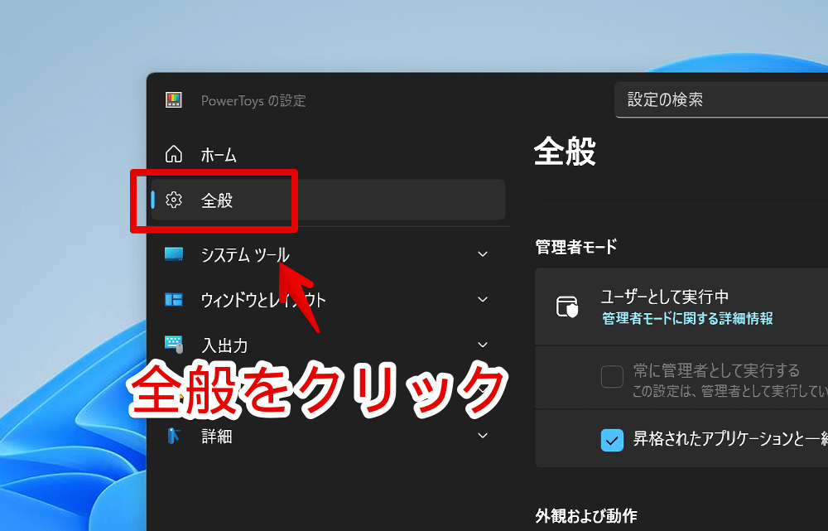This screenshot has height=531, width=828.
Task: Click the shield icon in 管理者モード card
Action: click(567, 307)
